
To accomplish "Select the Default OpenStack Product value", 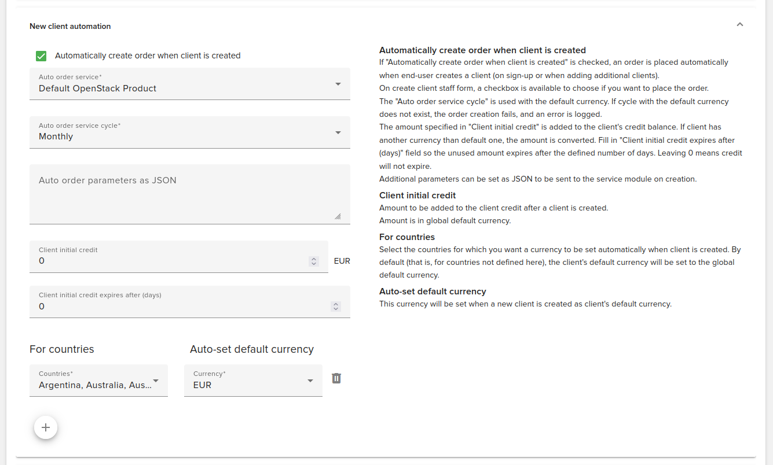I will (97, 88).
